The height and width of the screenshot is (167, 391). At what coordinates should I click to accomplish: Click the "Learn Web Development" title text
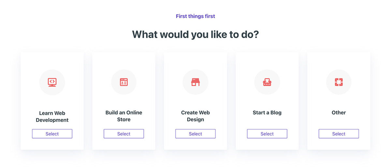point(52,116)
